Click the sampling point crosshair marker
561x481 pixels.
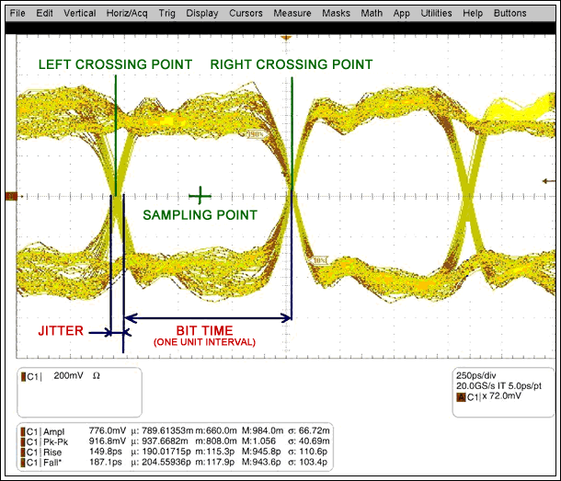pyautogui.click(x=200, y=195)
